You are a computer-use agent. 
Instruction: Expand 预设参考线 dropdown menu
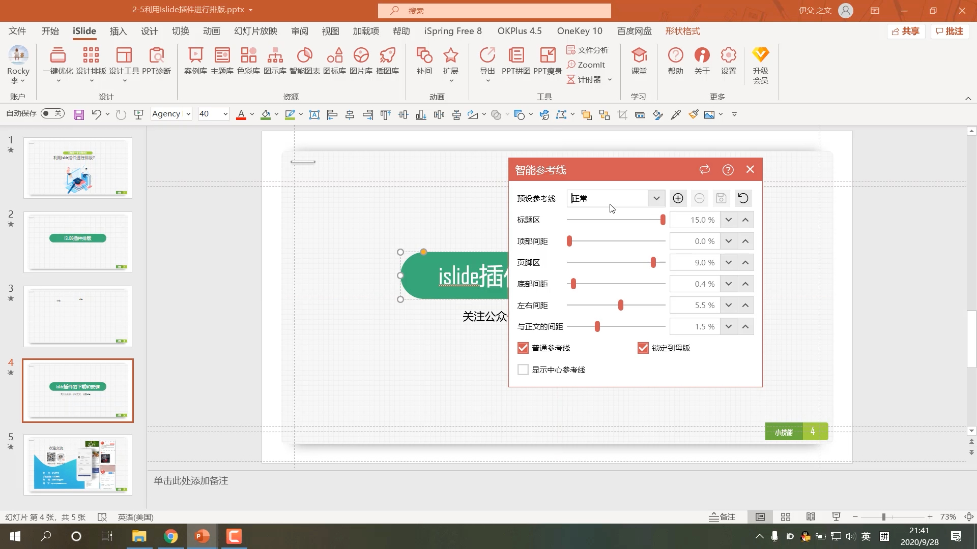[656, 198]
